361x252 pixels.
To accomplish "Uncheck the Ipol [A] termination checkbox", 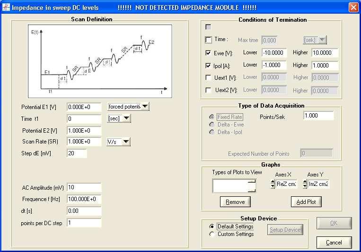I will click(x=208, y=66).
